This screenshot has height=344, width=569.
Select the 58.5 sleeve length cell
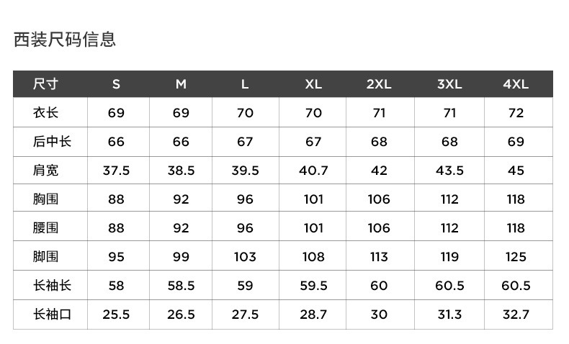[181, 286]
